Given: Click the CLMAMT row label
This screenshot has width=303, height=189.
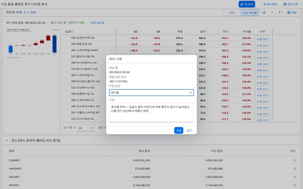Looking at the screenshot, I should click(14, 160).
